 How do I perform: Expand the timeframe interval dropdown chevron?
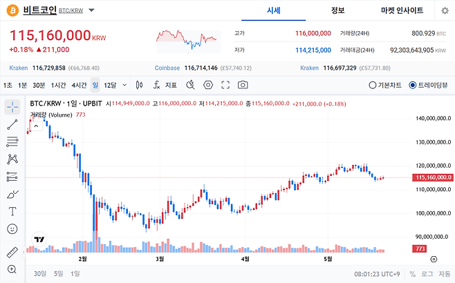[x=124, y=85]
